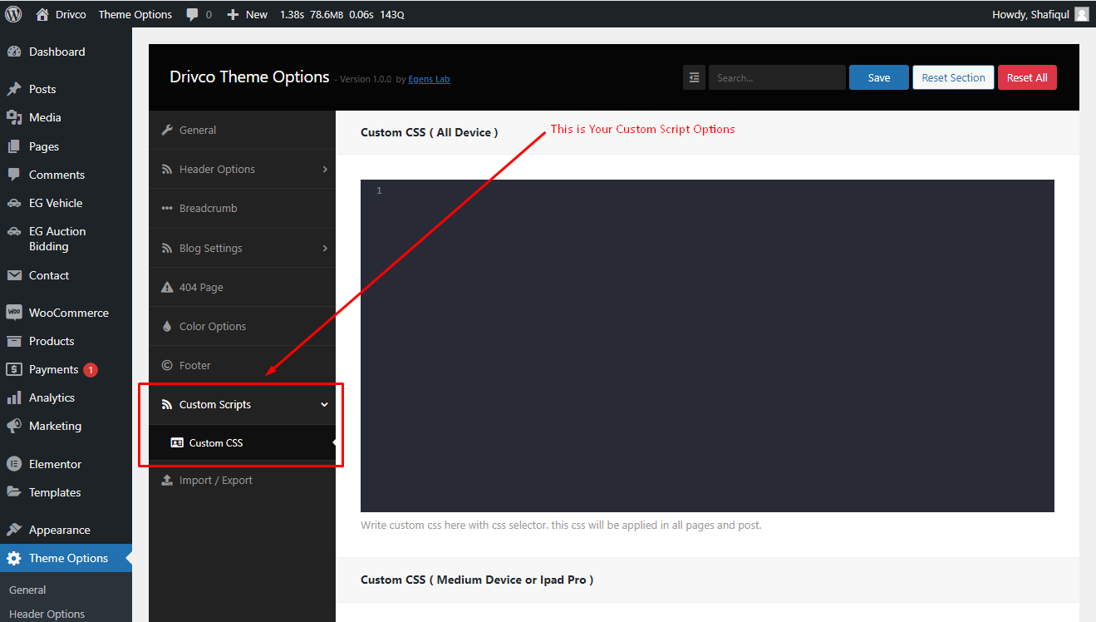The width and height of the screenshot is (1096, 622).
Task: Click the Posts pushpin icon
Action: pos(13,89)
